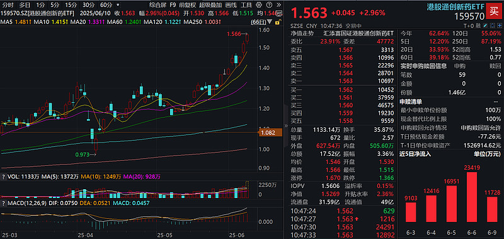Switch to 分时 intraday view
Screen dimensions: 504x239
(x=8, y=5)
